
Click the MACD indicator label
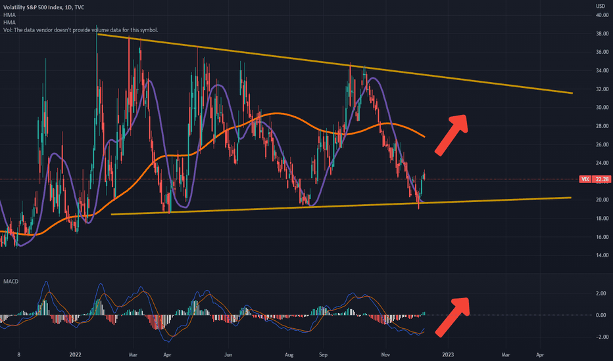tap(11, 282)
